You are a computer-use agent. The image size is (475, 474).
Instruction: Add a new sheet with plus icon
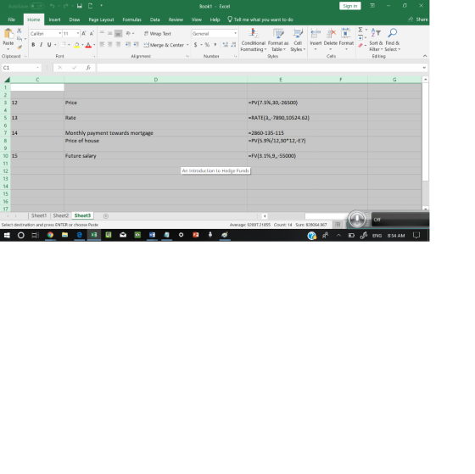(x=106, y=216)
